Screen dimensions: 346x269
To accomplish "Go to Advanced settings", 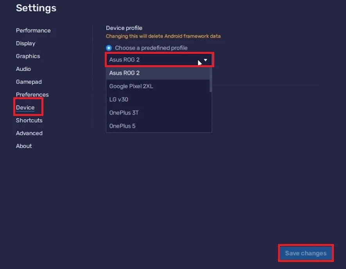I will pos(29,133).
